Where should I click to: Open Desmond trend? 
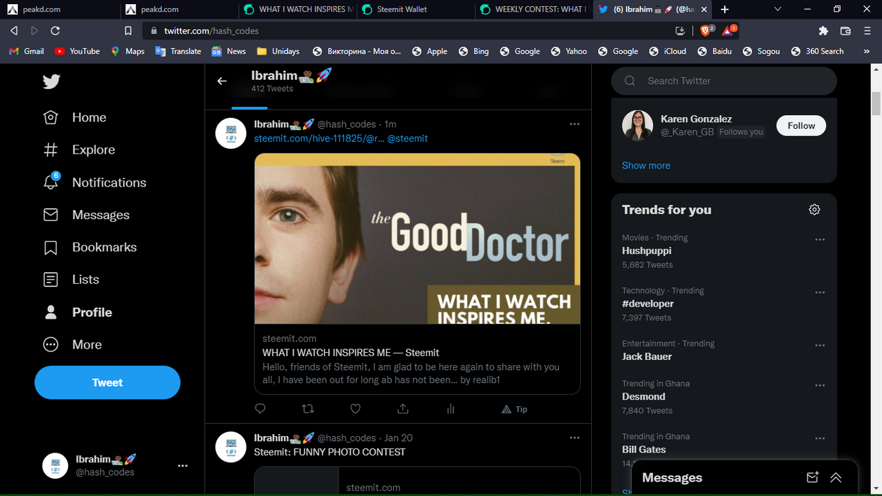point(644,397)
